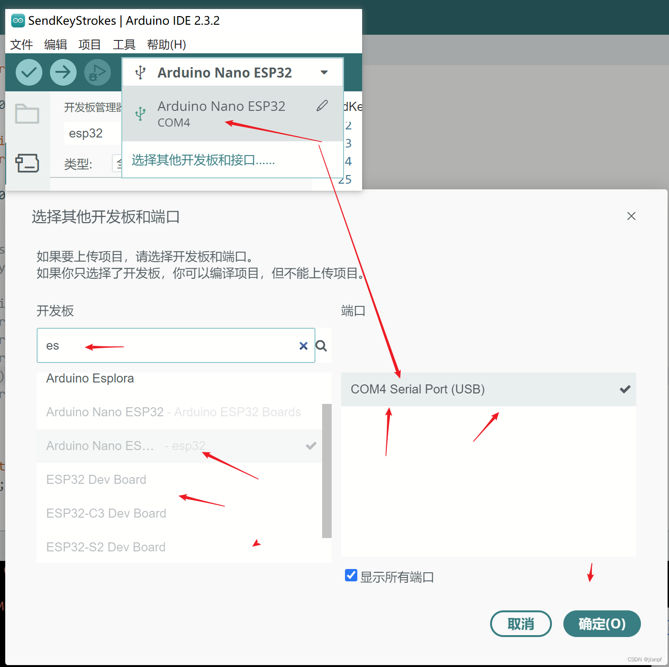Select COM4 Serial Port (USB)
The width and height of the screenshot is (669, 667).
(x=489, y=389)
